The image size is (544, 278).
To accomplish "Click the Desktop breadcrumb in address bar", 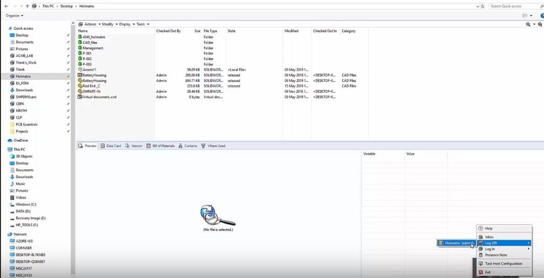I will (66, 6).
